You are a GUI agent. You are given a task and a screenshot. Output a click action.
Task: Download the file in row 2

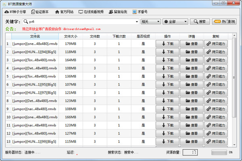[167, 52]
